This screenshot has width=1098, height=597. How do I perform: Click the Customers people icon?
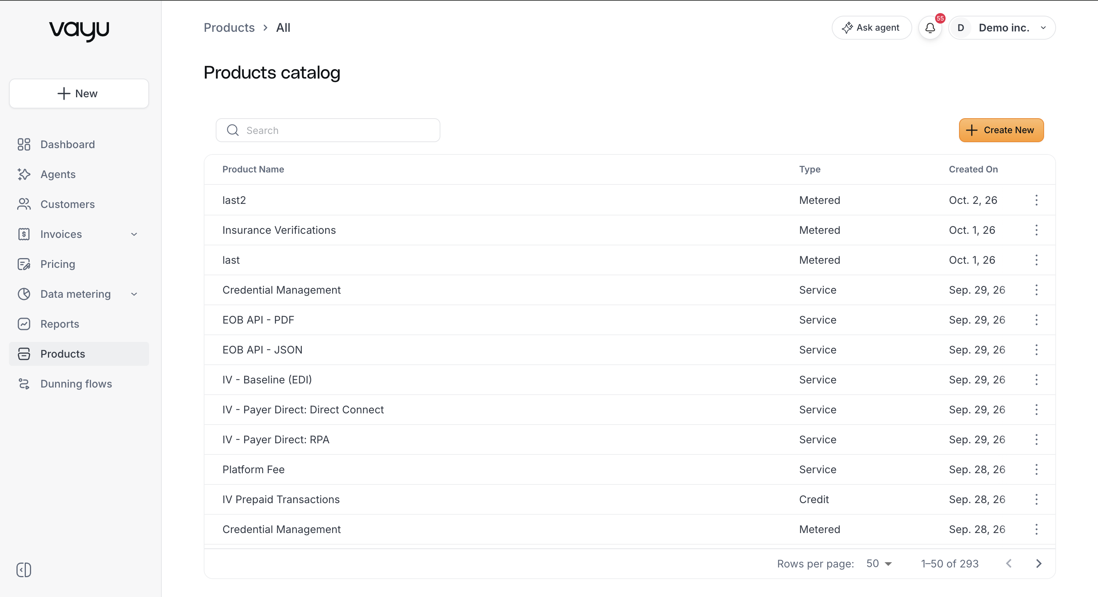(24, 204)
